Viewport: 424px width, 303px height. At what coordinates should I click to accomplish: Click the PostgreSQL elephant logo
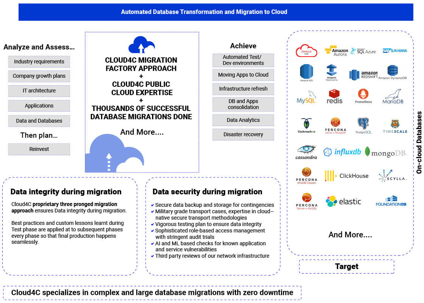pos(363,126)
